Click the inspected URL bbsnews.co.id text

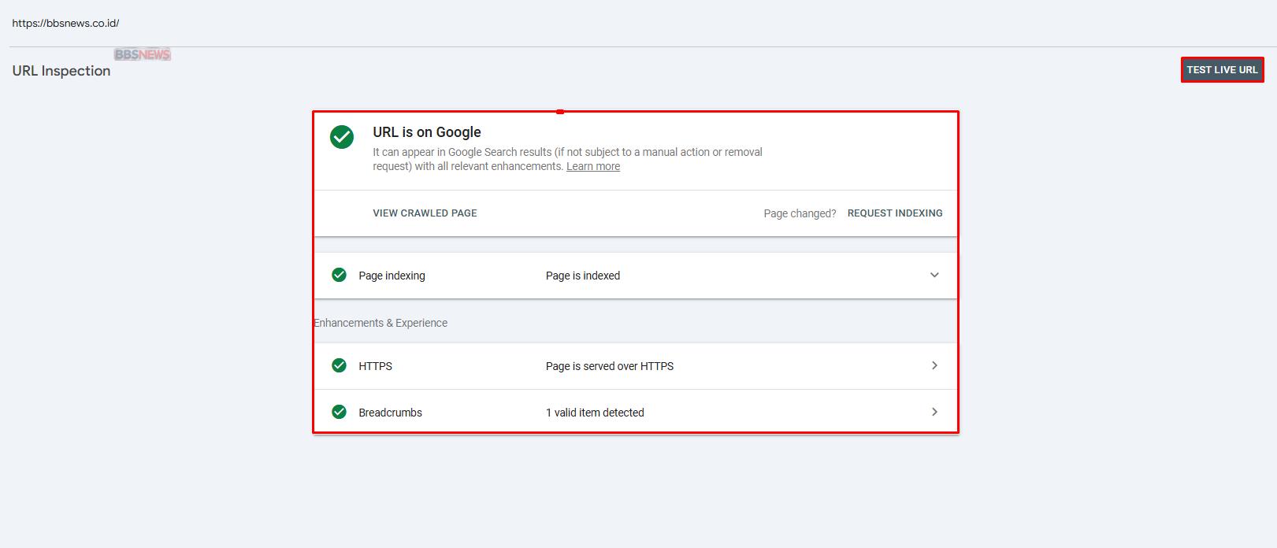[65, 24]
